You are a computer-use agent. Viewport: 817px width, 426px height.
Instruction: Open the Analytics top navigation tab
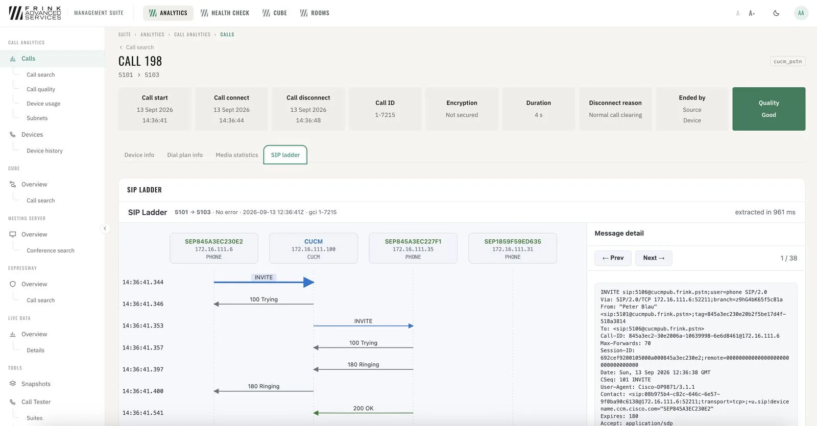(x=168, y=13)
